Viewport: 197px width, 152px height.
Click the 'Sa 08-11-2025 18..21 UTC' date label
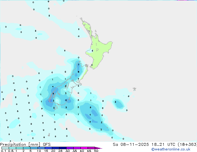(x=144, y=145)
